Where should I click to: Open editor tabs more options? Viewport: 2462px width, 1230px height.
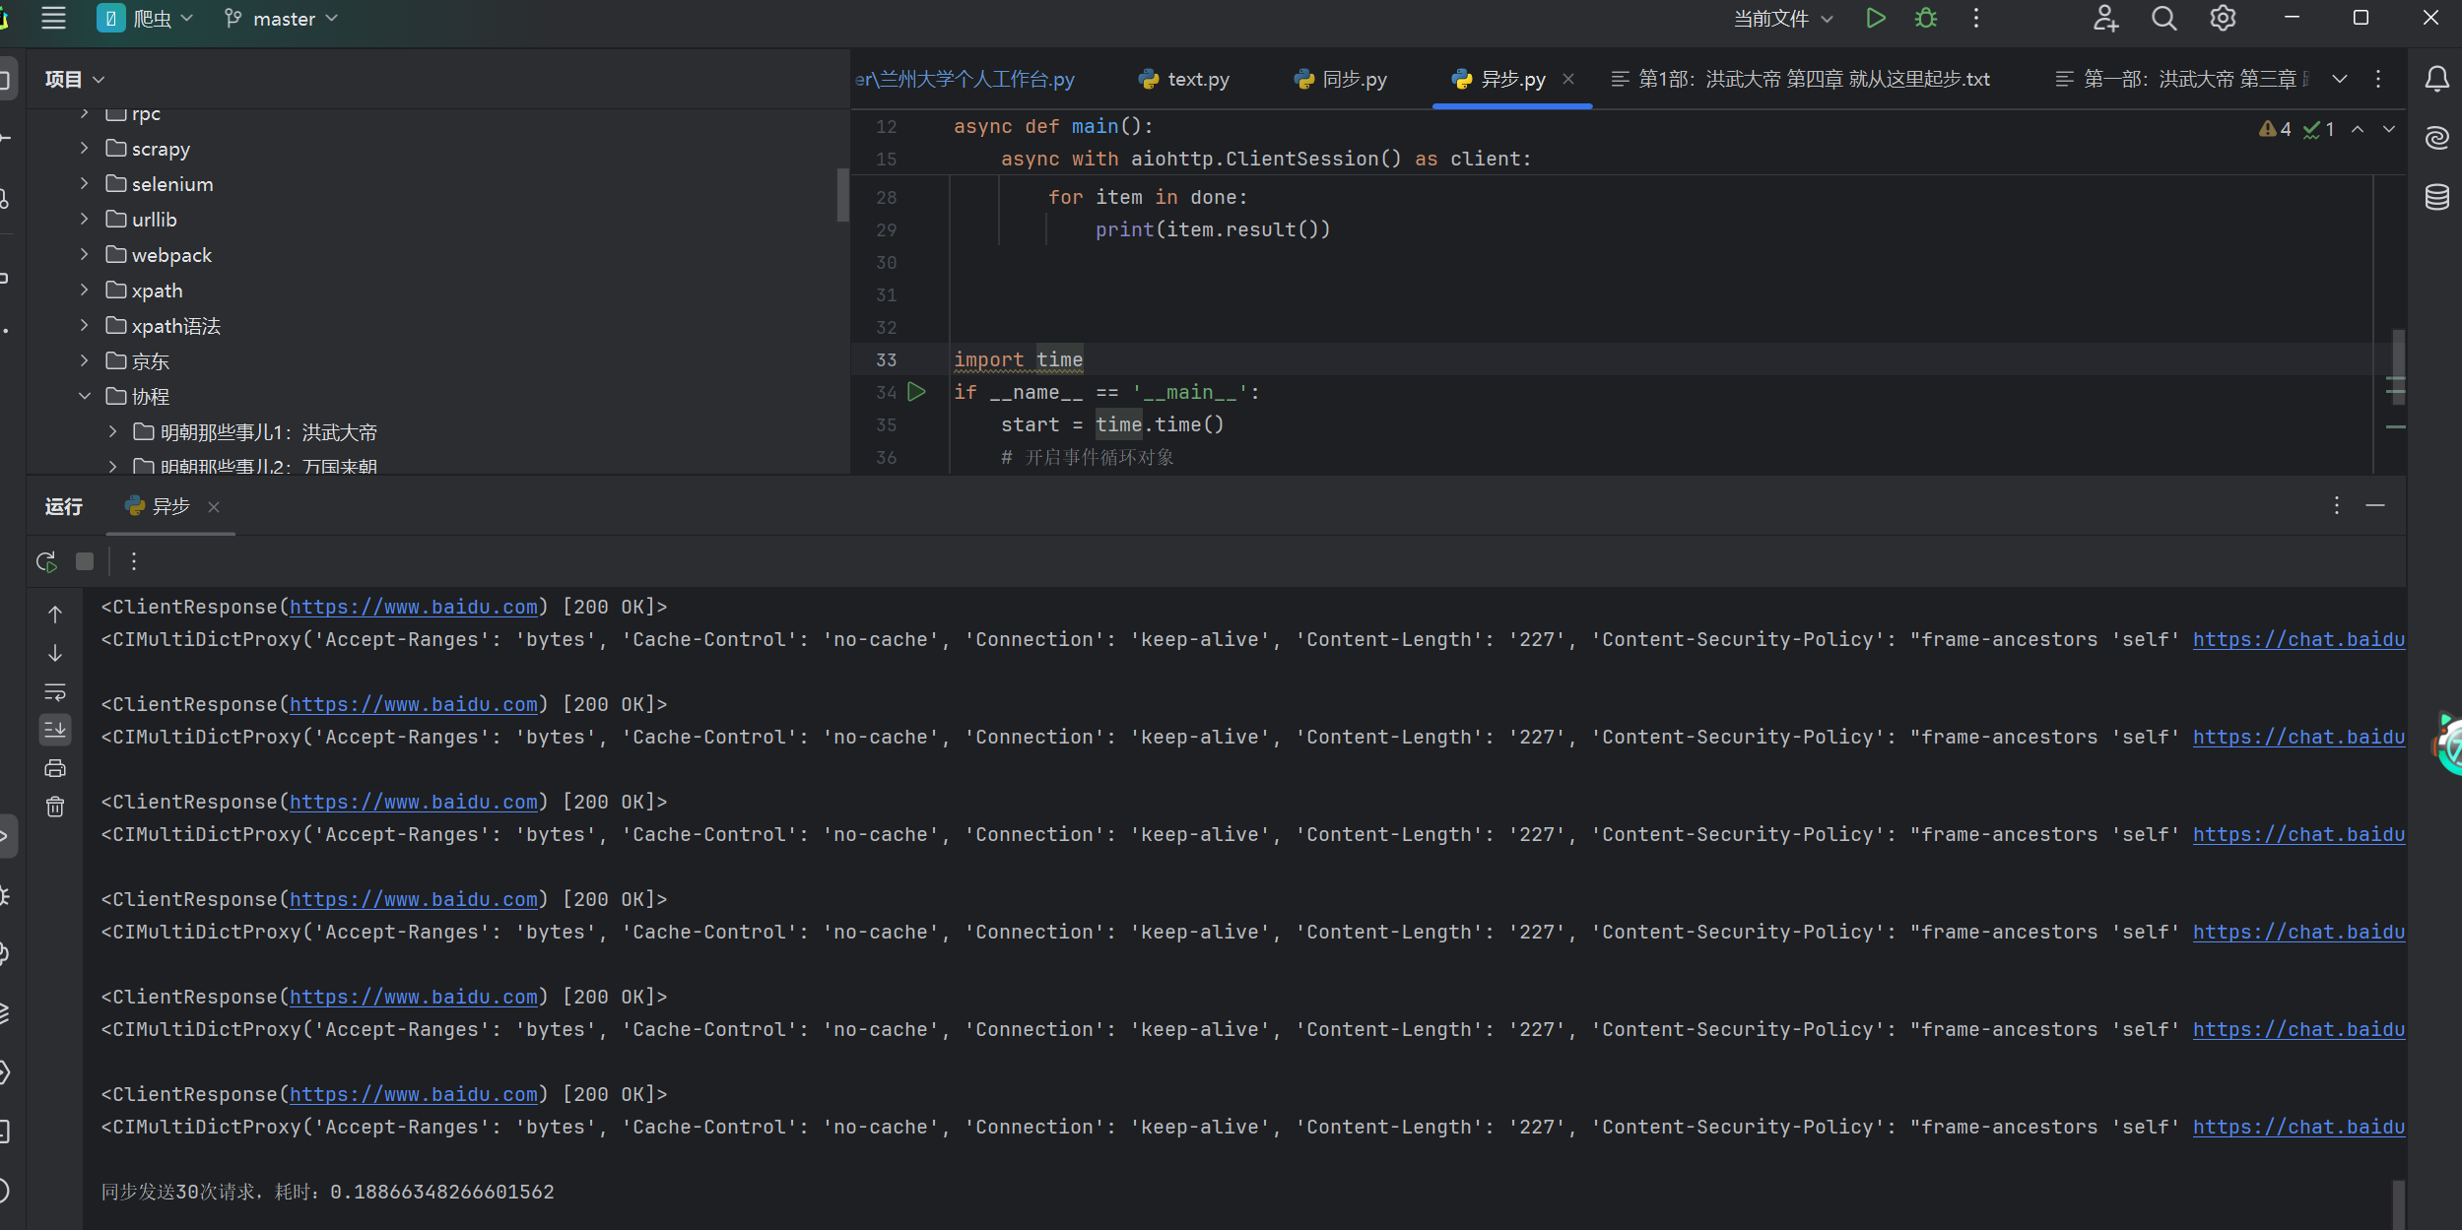pyautogui.click(x=2378, y=79)
